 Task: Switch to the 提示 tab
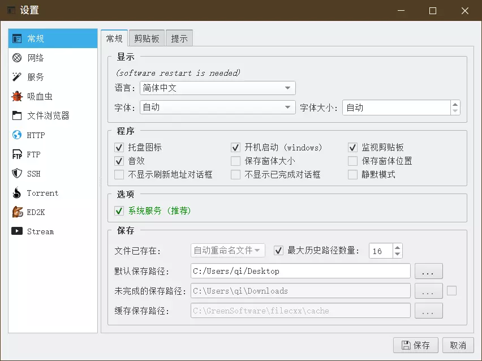[179, 38]
